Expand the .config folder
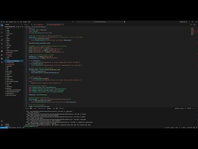The width and height of the screenshot is (198, 149). [8, 32]
